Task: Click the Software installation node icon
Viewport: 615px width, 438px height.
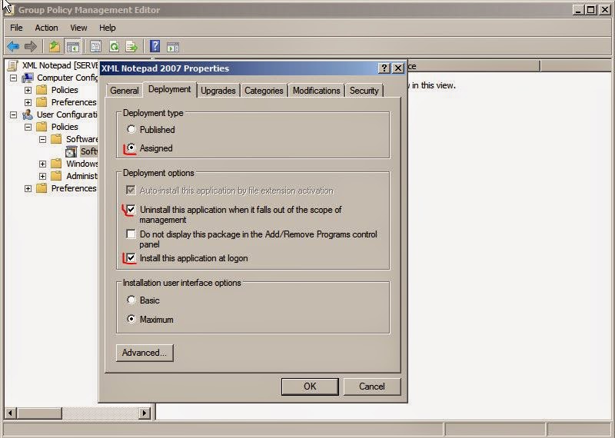Action: click(x=71, y=151)
